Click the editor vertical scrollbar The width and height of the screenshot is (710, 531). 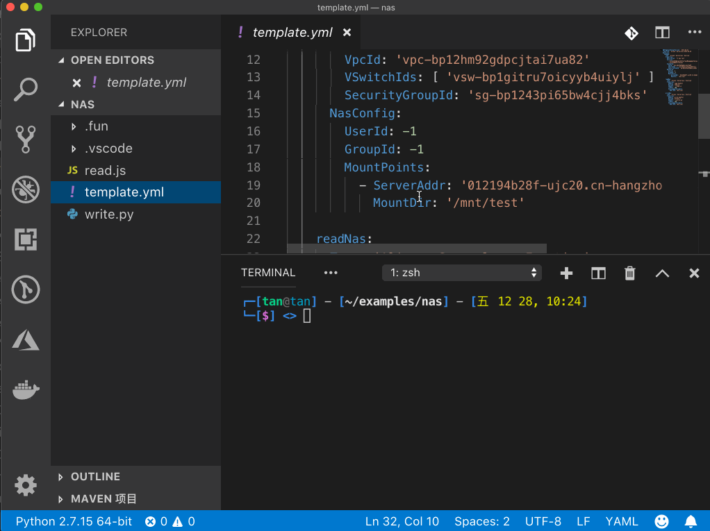coord(704,117)
